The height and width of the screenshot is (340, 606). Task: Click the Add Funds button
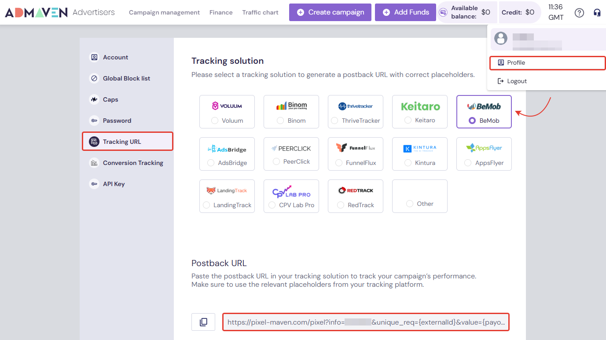[405, 12]
